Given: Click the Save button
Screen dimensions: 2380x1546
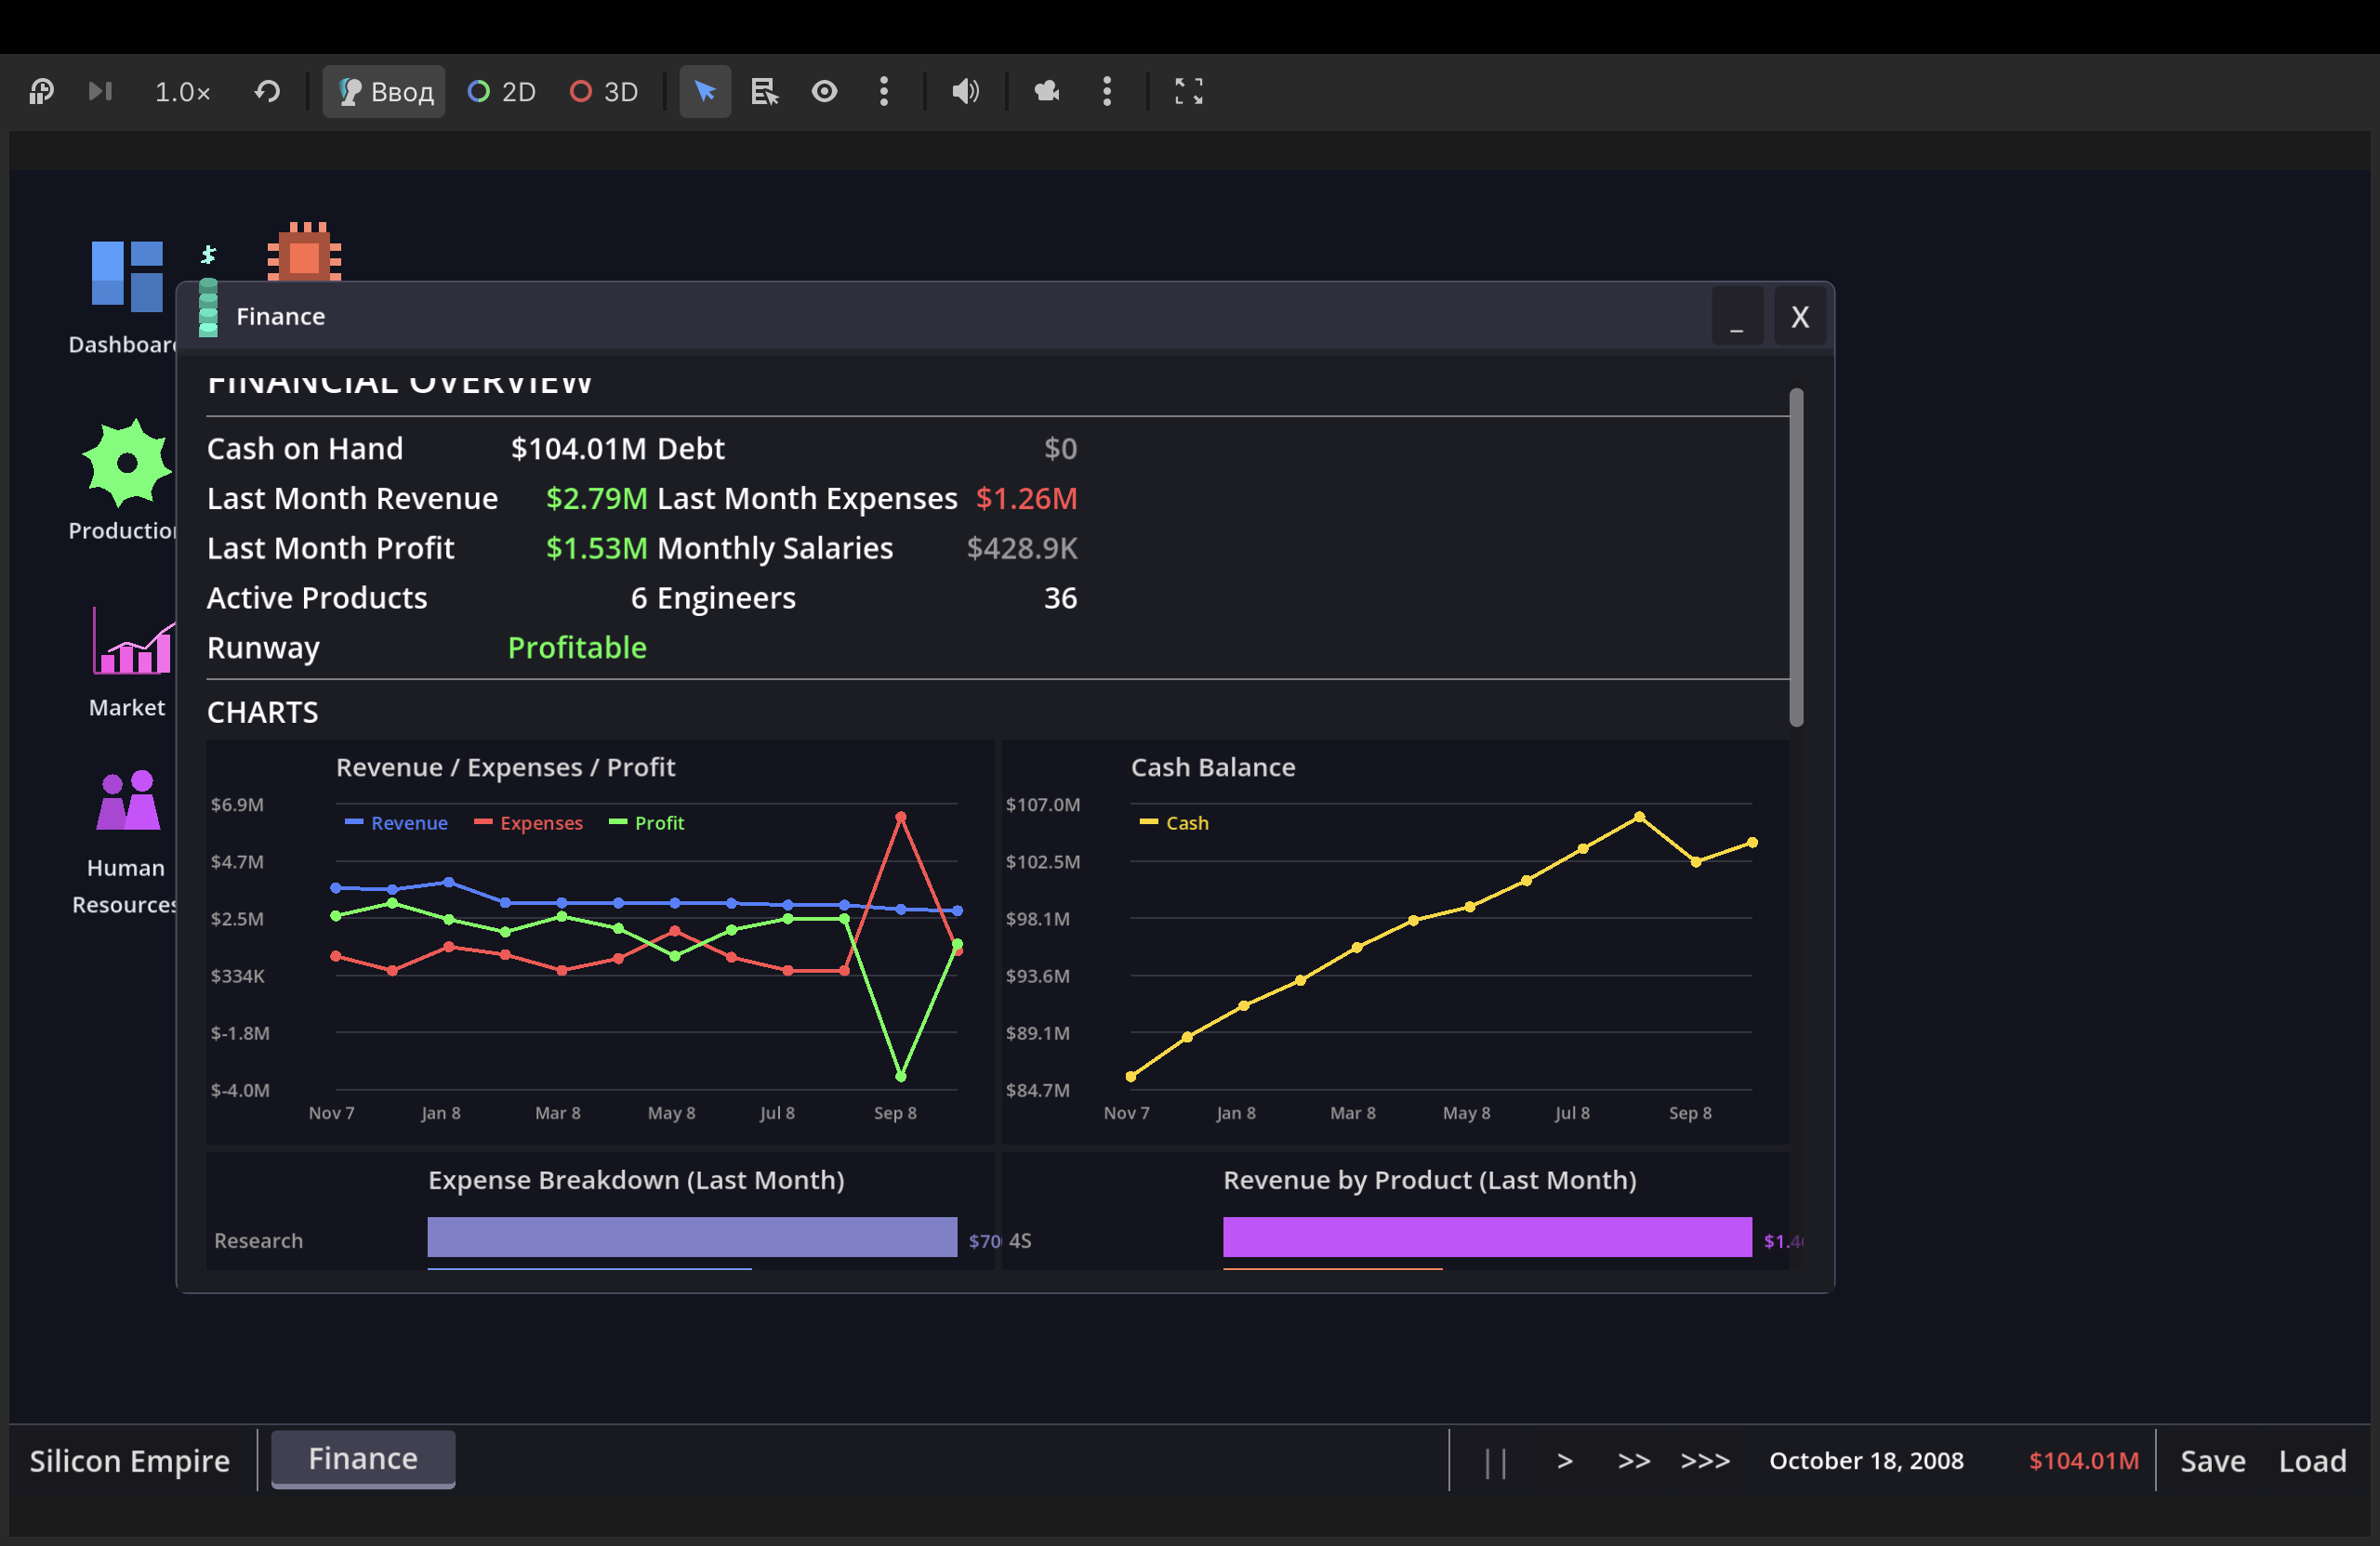Looking at the screenshot, I should tap(2212, 1461).
